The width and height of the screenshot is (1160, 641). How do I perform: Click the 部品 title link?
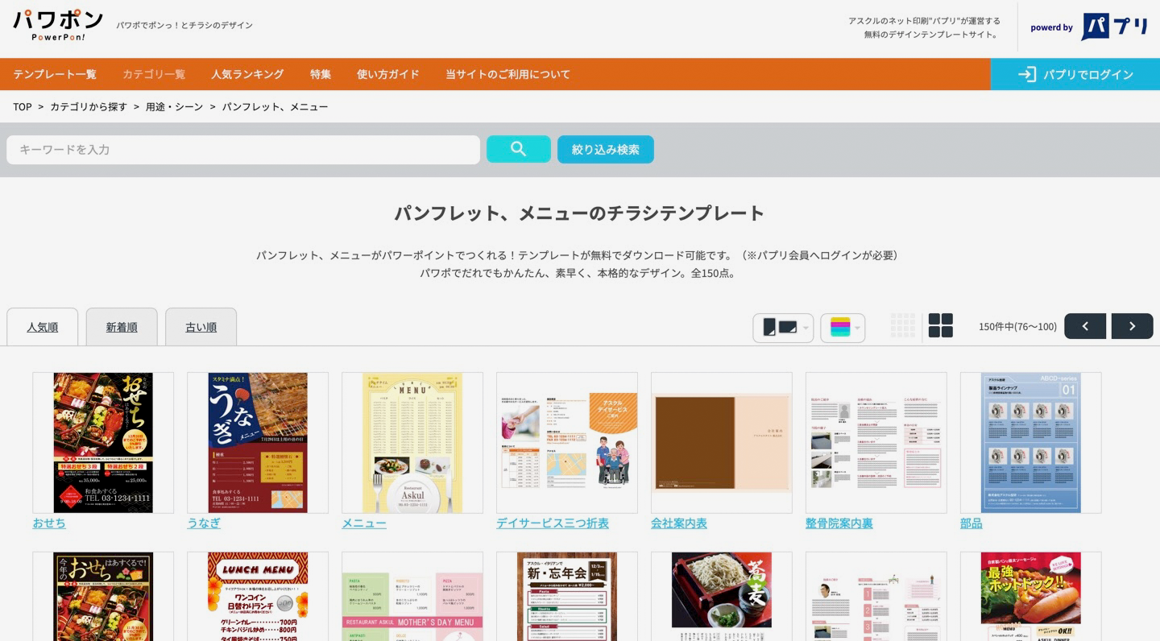[x=971, y=523]
